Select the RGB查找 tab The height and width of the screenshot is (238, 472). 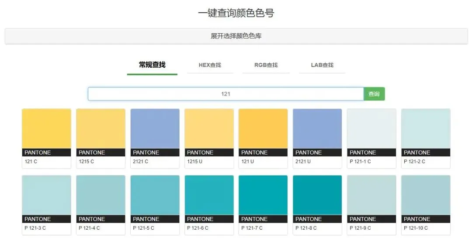tap(266, 65)
